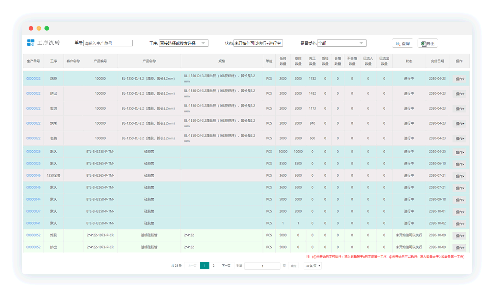Image resolution: width=494 pixels, height=296 pixels.
Task: Open 操作 menu for order 00000026
Action: pos(460,152)
